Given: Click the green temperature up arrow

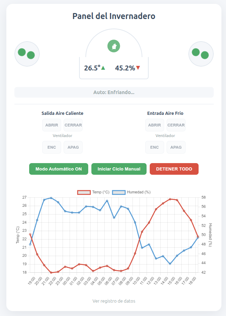Looking at the screenshot, I should coord(103,68).
